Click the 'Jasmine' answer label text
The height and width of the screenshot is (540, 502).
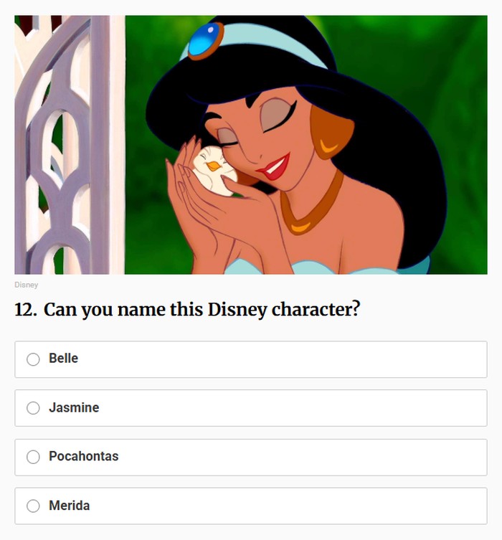(x=74, y=407)
